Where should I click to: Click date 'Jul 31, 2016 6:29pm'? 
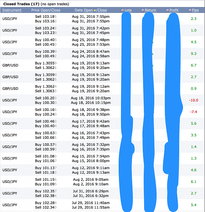[91, 191]
